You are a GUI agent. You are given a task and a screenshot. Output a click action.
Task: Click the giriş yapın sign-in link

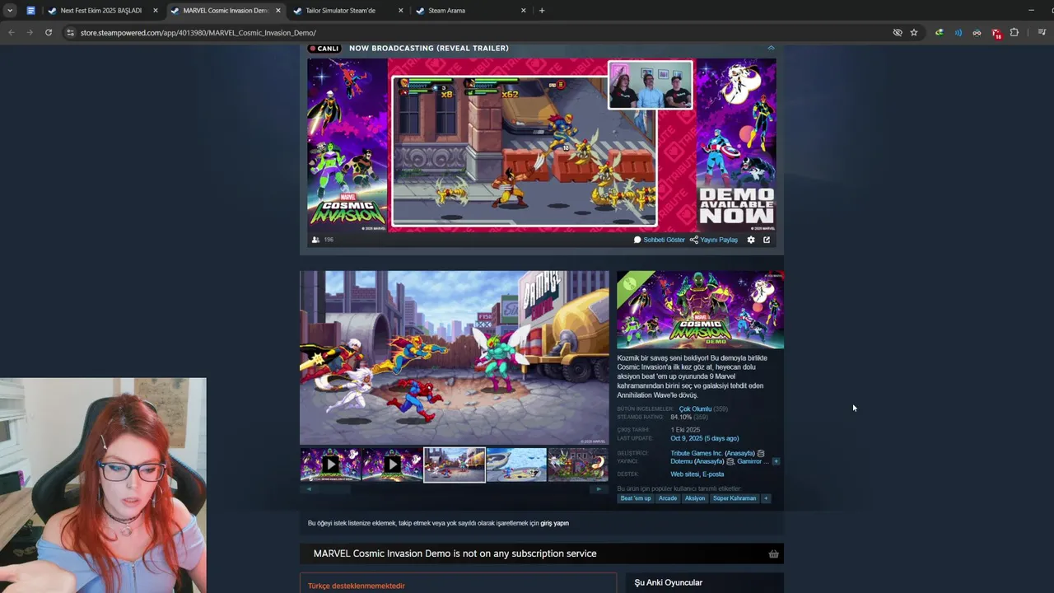pyautogui.click(x=554, y=523)
